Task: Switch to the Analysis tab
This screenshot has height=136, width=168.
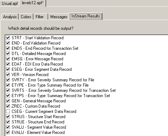Action: click(10, 17)
